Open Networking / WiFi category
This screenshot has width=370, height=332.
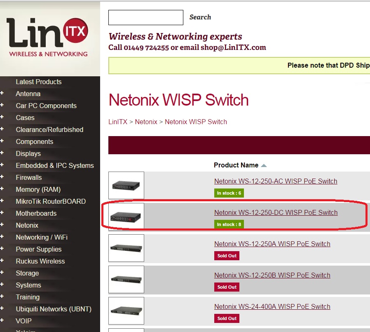(42, 237)
